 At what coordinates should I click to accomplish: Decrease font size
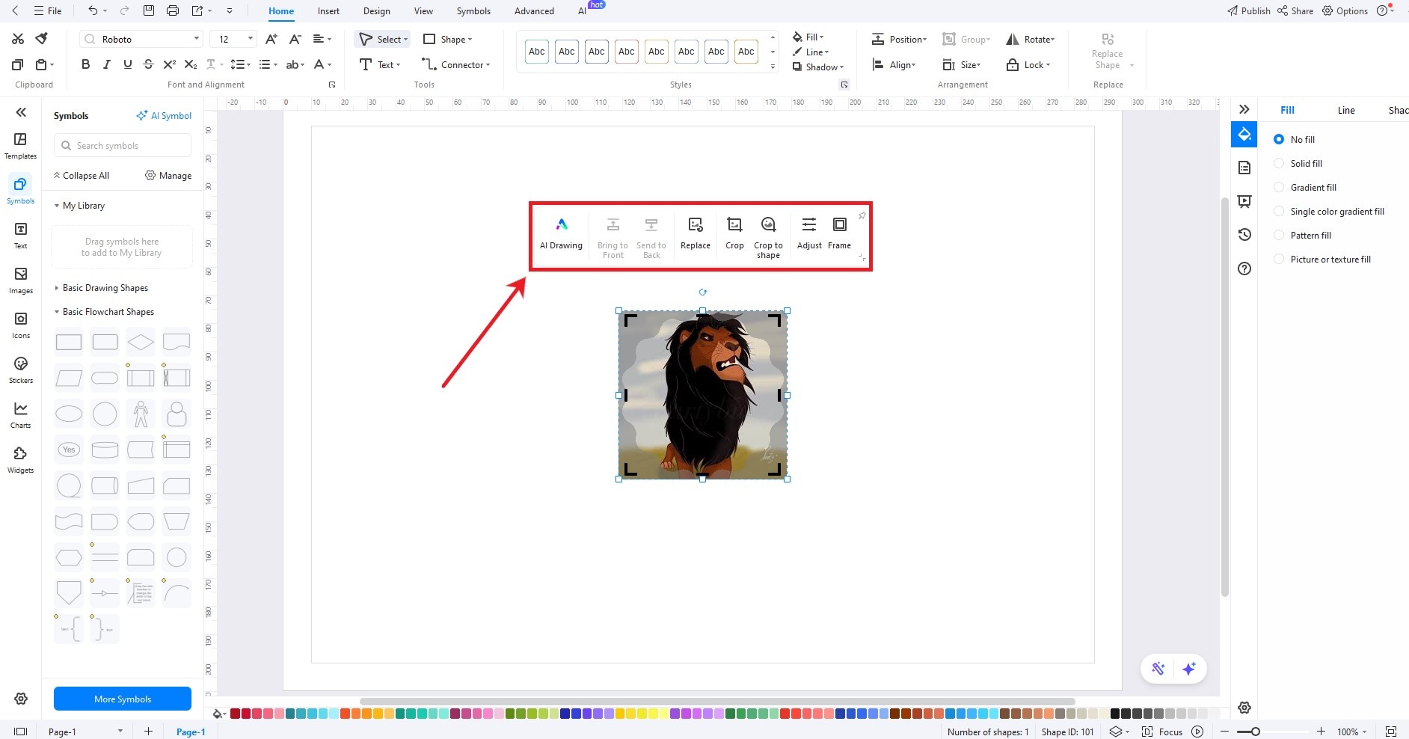pyautogui.click(x=295, y=39)
